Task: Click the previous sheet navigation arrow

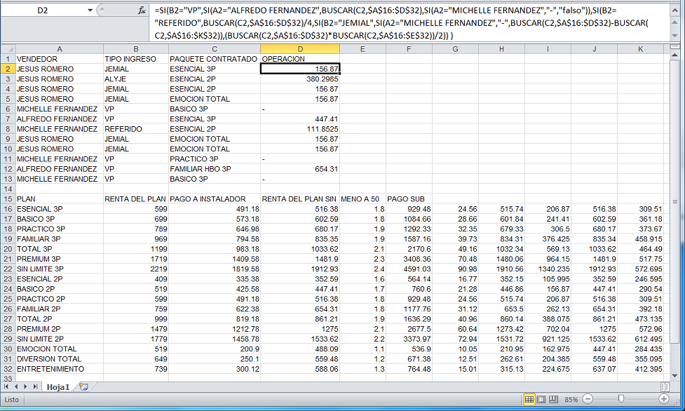Action: click(x=16, y=387)
